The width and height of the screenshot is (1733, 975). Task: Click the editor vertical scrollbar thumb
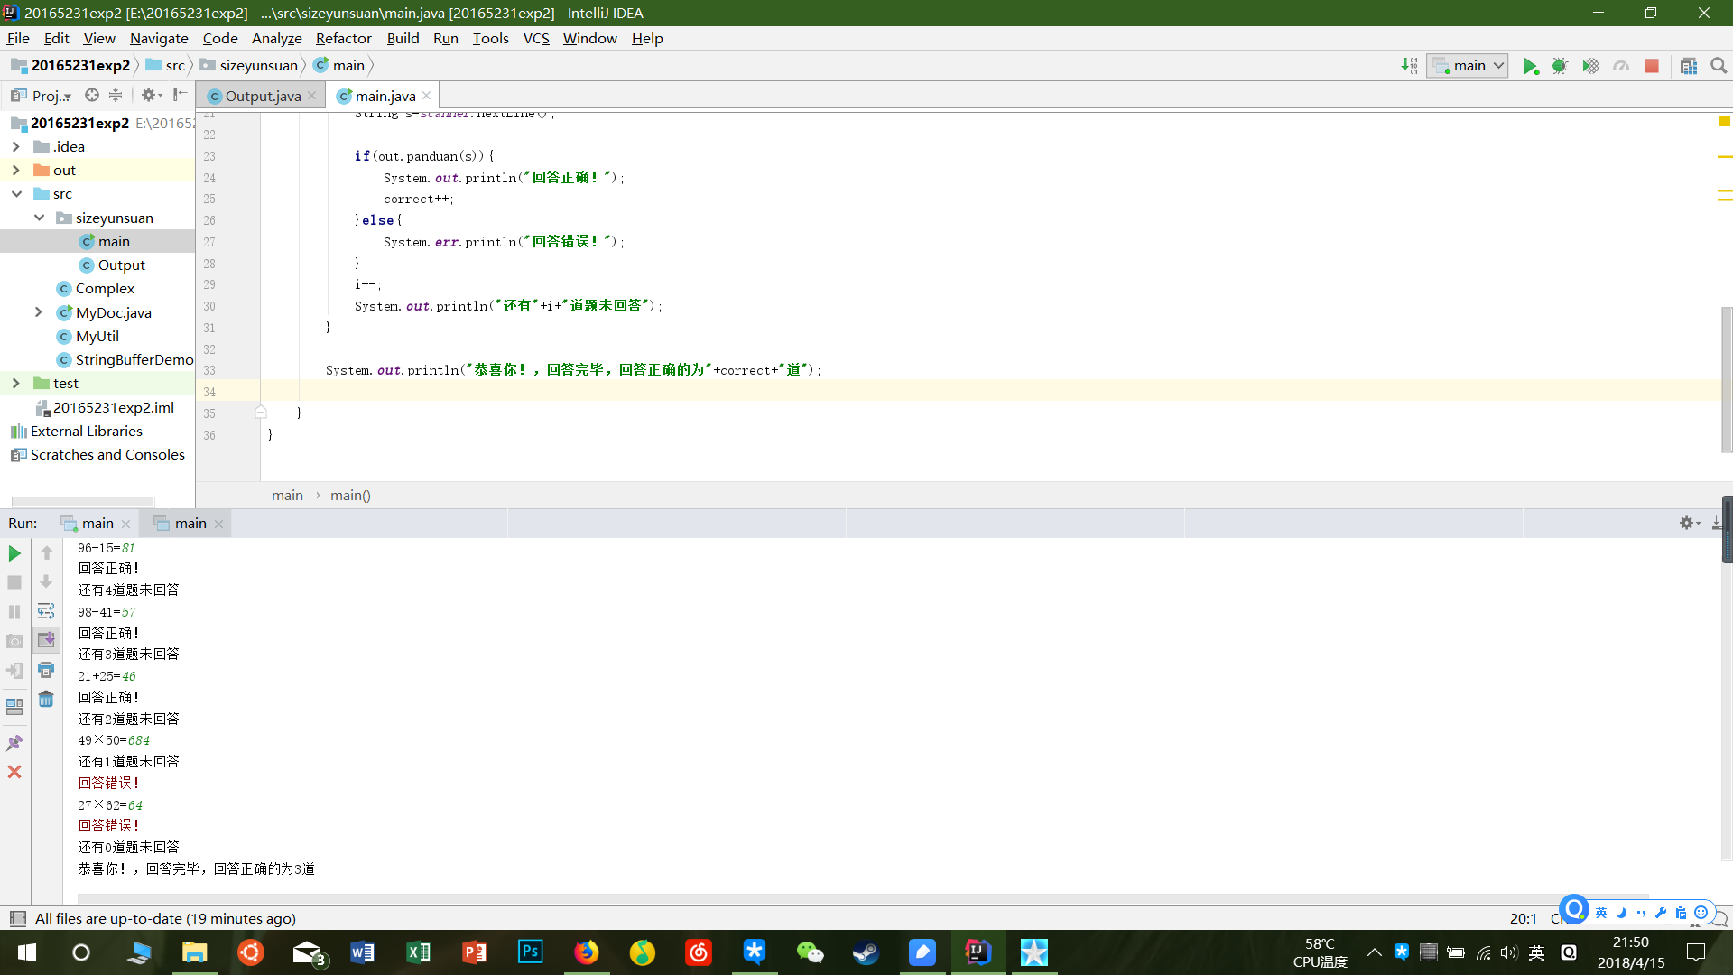(x=1727, y=379)
